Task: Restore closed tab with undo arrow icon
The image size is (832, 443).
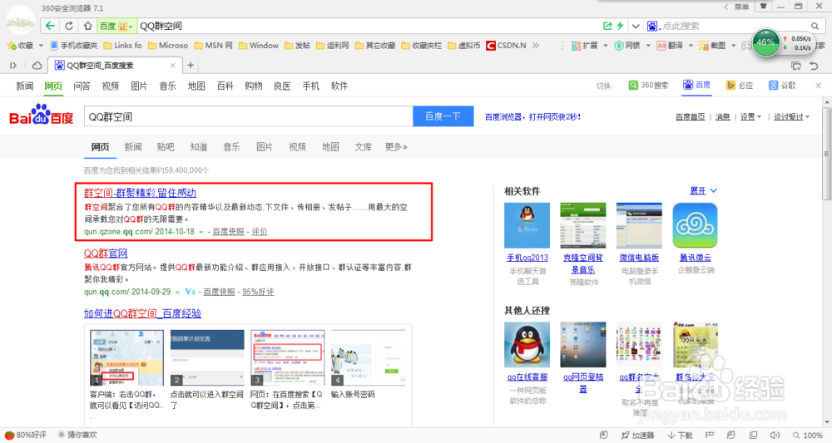Action: coord(814,66)
